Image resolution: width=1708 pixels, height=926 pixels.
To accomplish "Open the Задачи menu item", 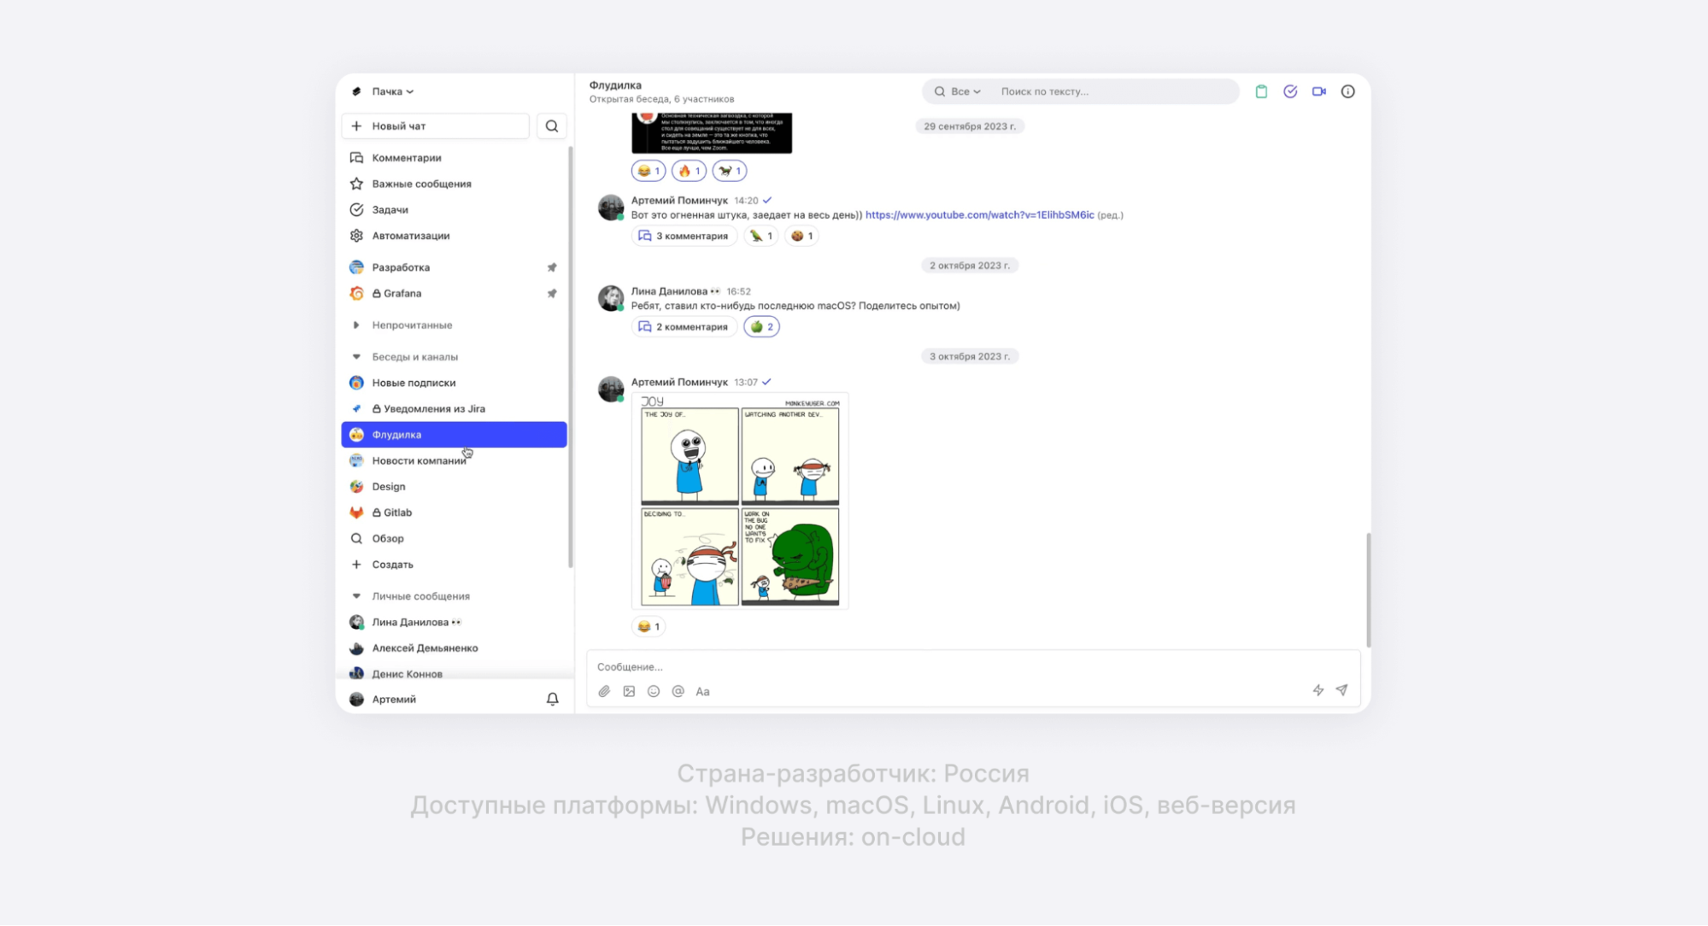I will tap(390, 209).
